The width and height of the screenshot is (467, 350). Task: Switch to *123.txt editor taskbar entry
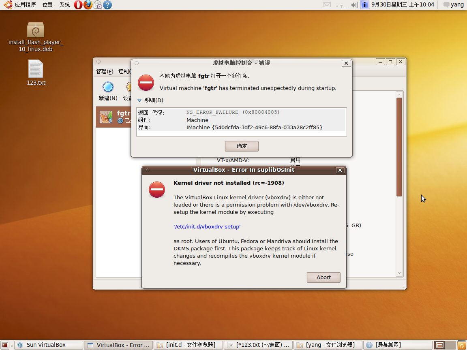pos(258,345)
